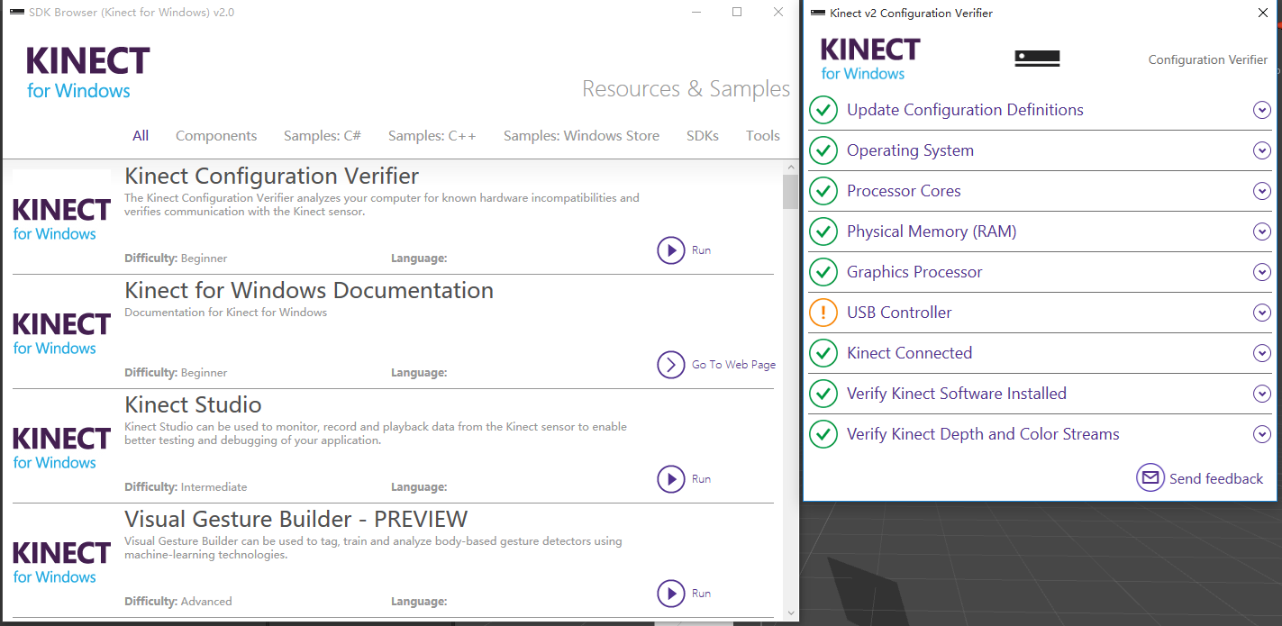Click the Kinect sensor icon in verifier header
Image resolution: width=1282 pixels, height=626 pixels.
[1037, 59]
